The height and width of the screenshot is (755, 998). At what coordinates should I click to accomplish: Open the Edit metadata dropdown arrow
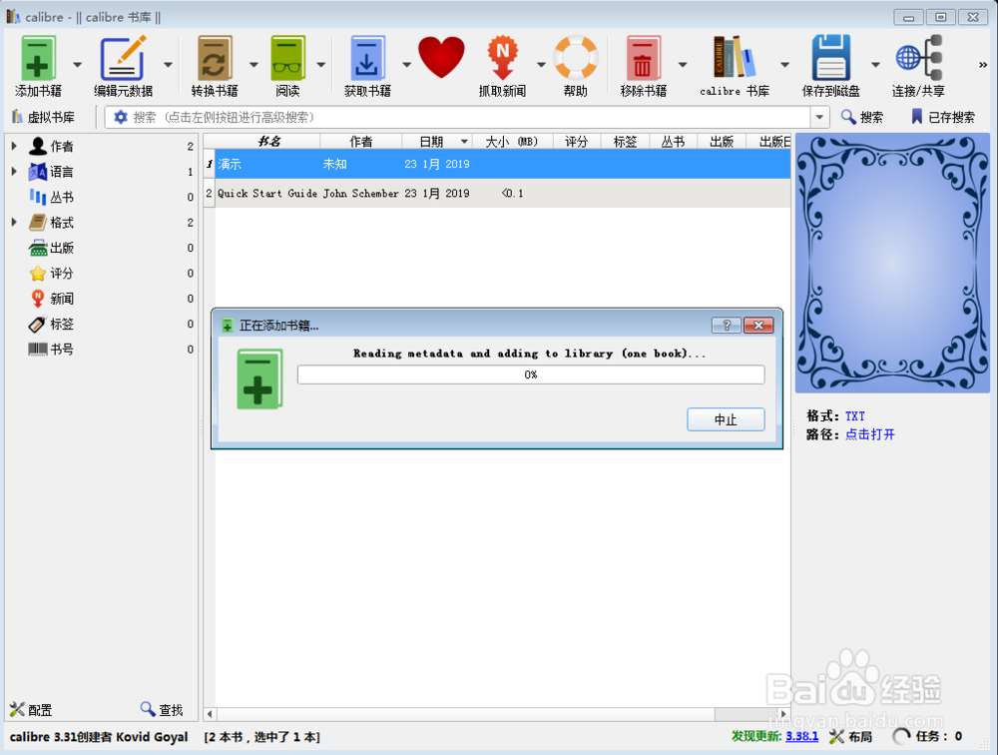click(168, 64)
